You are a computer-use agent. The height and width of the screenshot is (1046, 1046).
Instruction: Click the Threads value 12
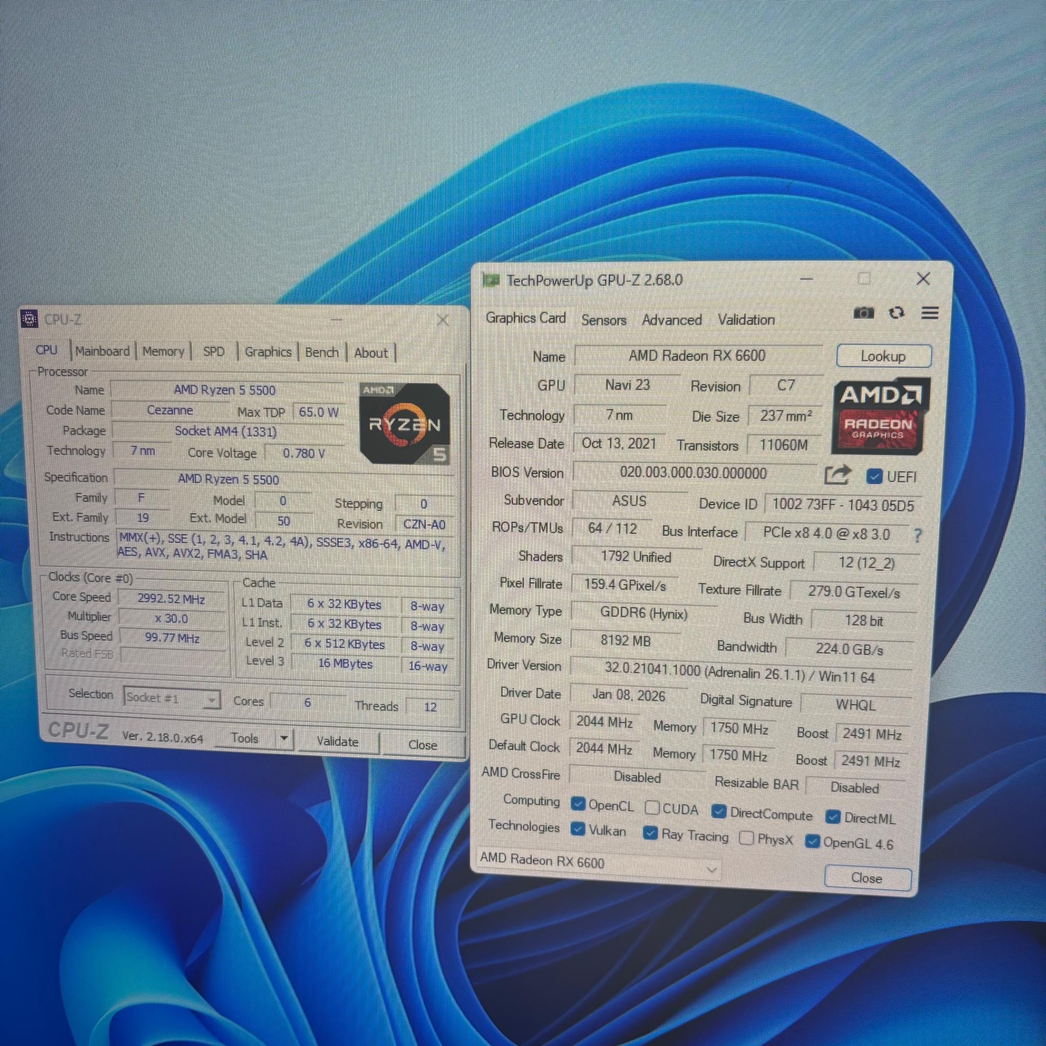click(431, 706)
